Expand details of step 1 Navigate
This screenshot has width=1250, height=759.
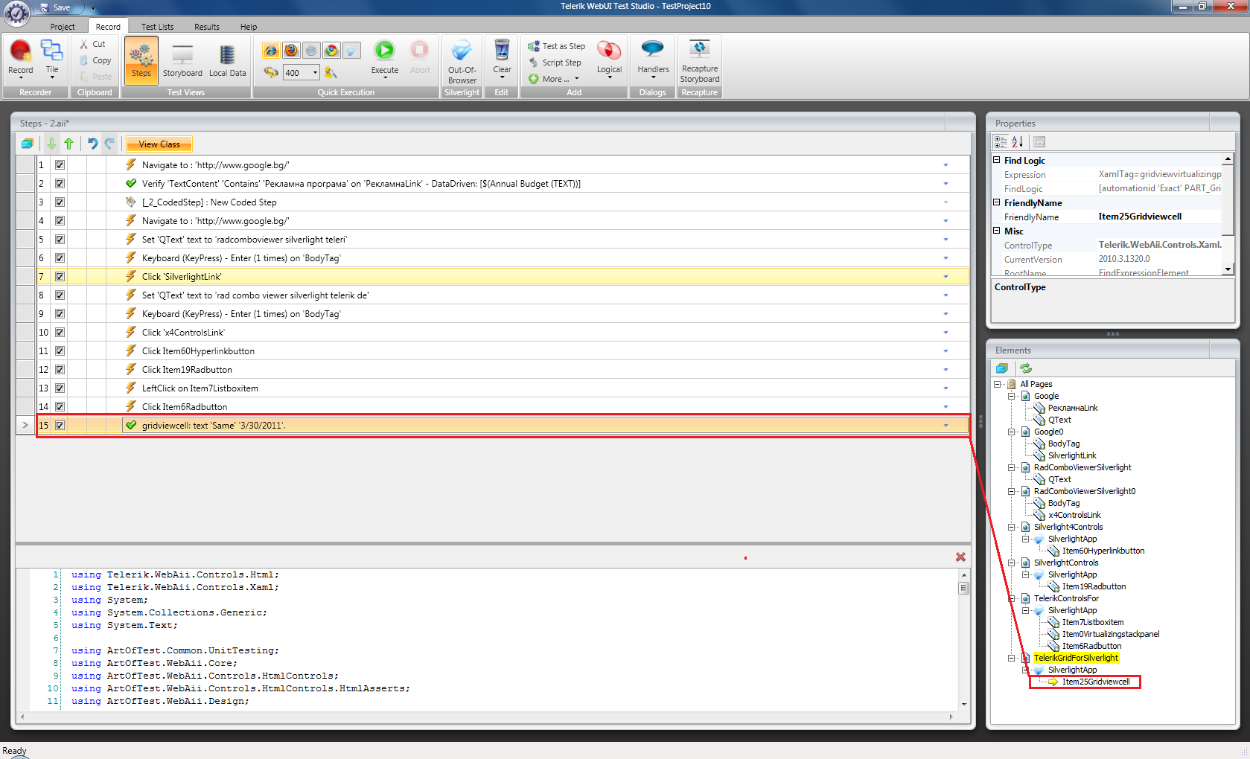click(946, 165)
